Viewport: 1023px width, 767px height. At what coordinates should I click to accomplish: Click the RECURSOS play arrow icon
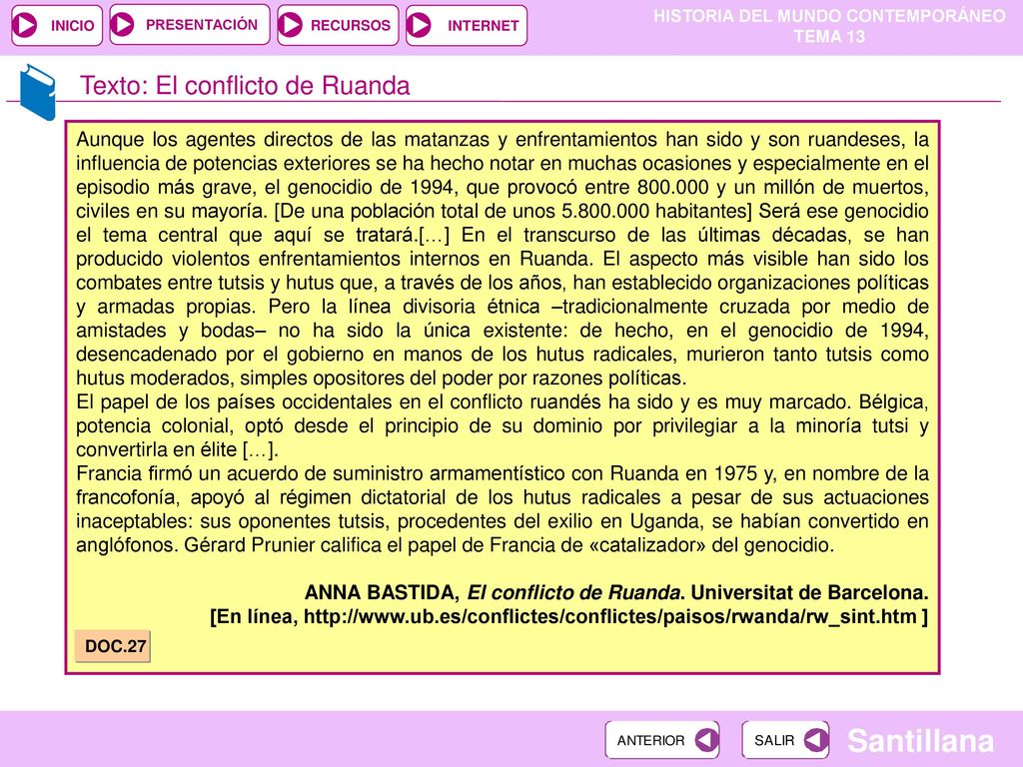pyautogui.click(x=291, y=25)
